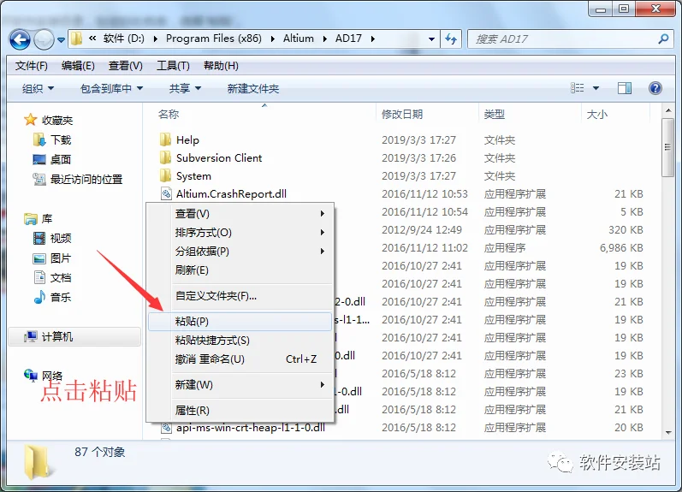682x492 pixels.
Task: Click the Altium breadcrumb segment
Action: click(299, 39)
